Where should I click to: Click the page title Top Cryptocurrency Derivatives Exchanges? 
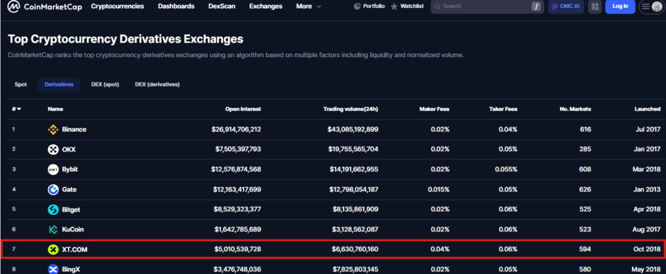126,39
